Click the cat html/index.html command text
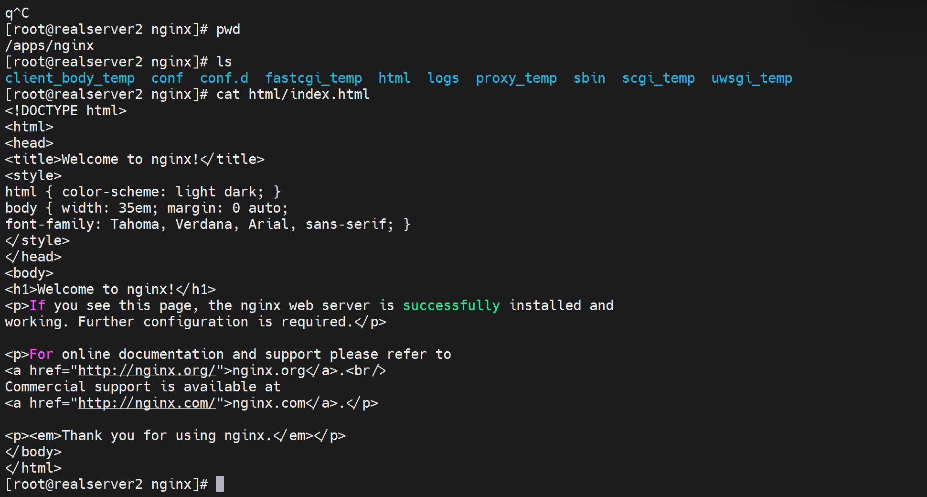 coord(293,95)
